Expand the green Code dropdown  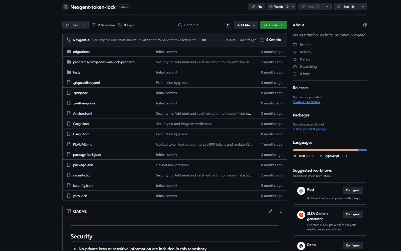click(273, 25)
